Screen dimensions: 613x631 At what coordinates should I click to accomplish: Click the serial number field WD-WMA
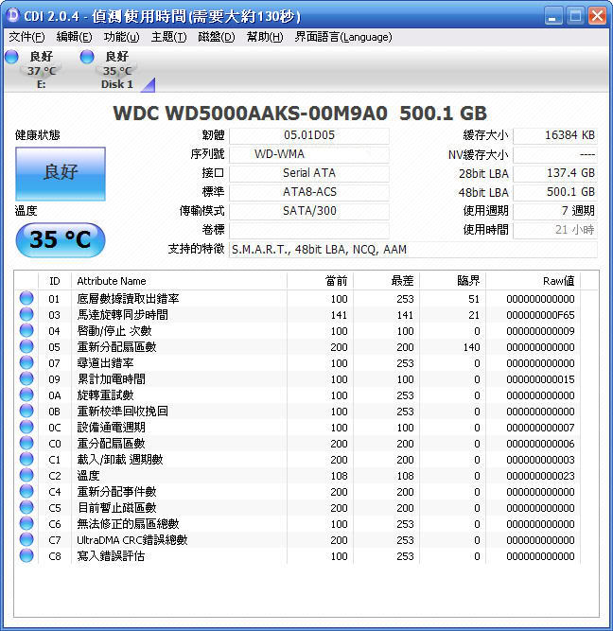(309, 154)
